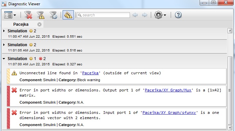Screen dimensions: 235x131
Task: Click the group similar warnings icon
Action: [x=68, y=15]
